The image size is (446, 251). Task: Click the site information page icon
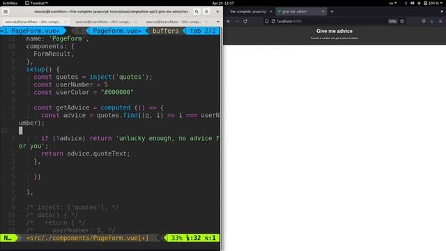pos(273,22)
